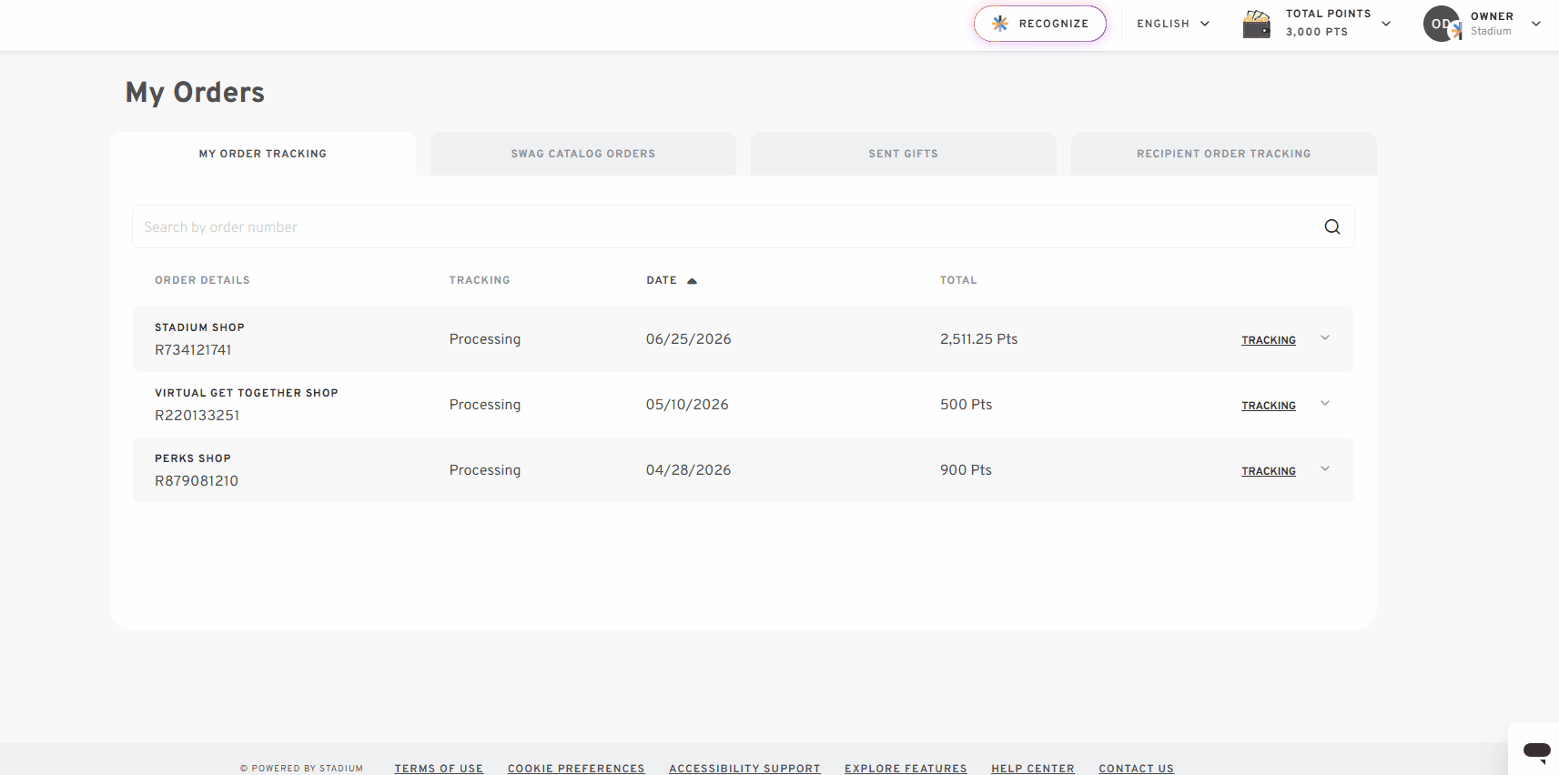Expand the Stadium Shop order row chevron
This screenshot has width=1559, height=775.
click(x=1325, y=338)
